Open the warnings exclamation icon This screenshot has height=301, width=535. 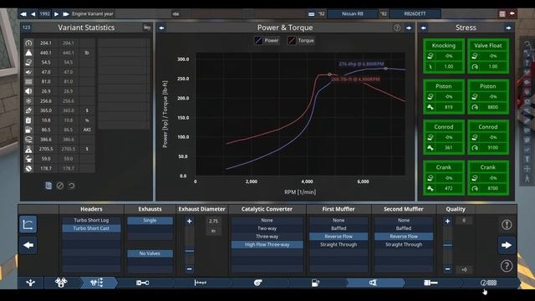[x=507, y=225]
